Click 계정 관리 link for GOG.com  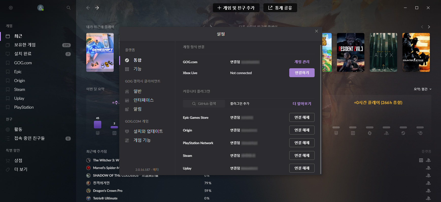click(302, 62)
